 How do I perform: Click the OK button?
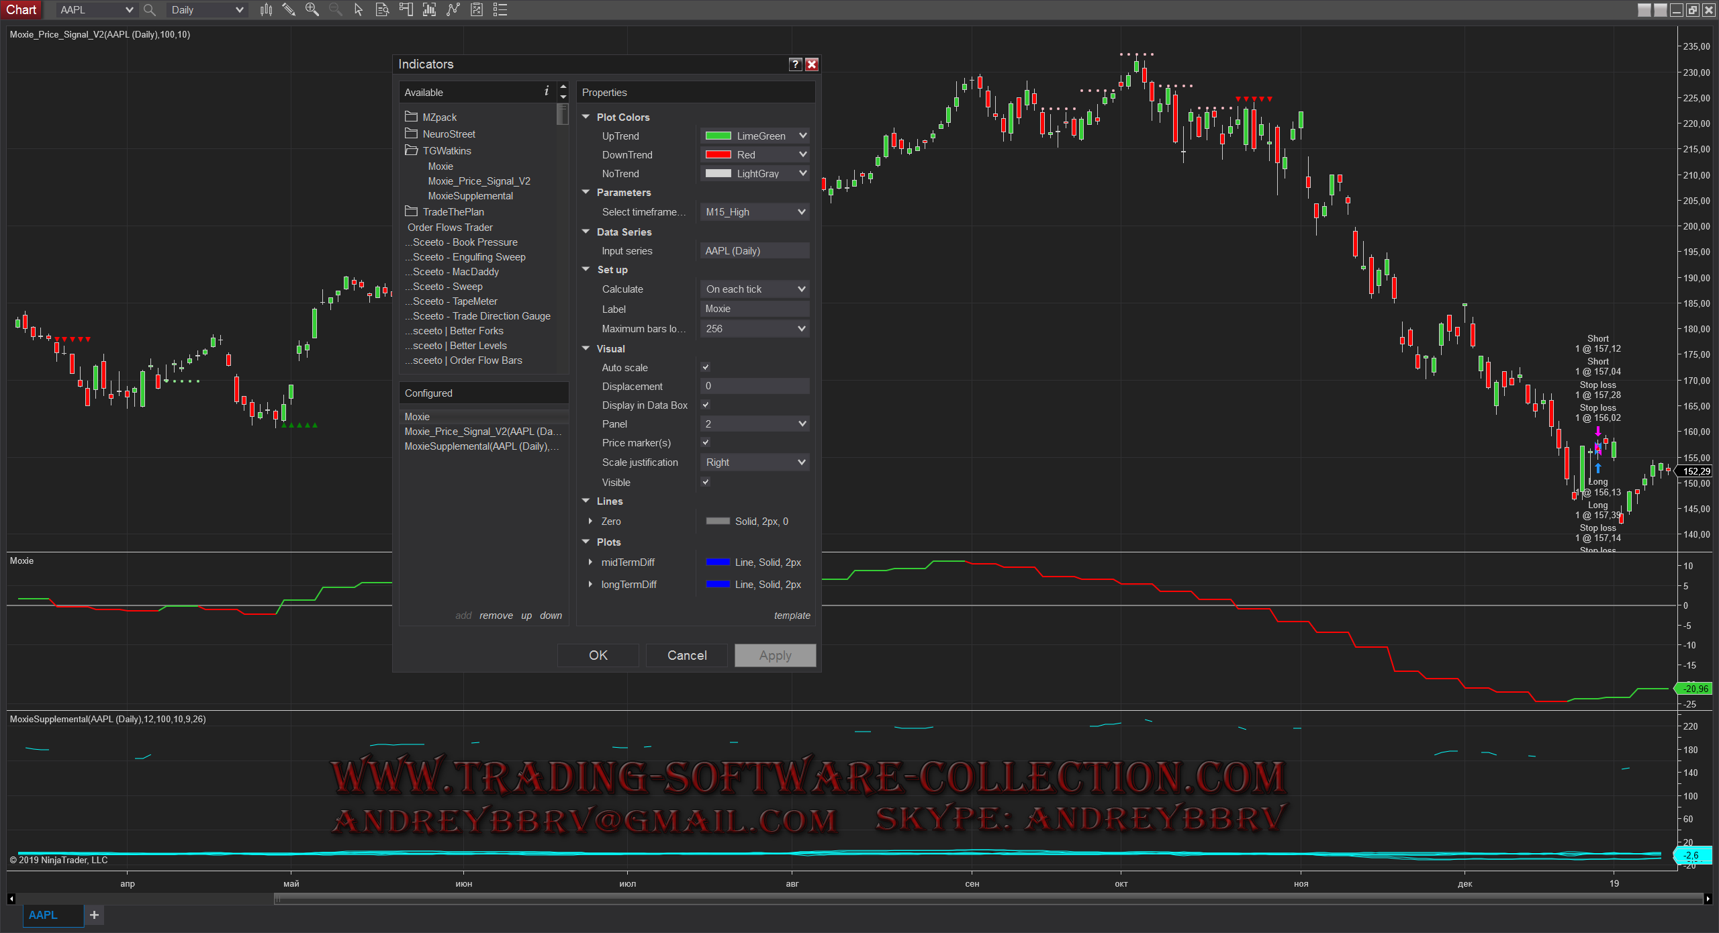[598, 655]
